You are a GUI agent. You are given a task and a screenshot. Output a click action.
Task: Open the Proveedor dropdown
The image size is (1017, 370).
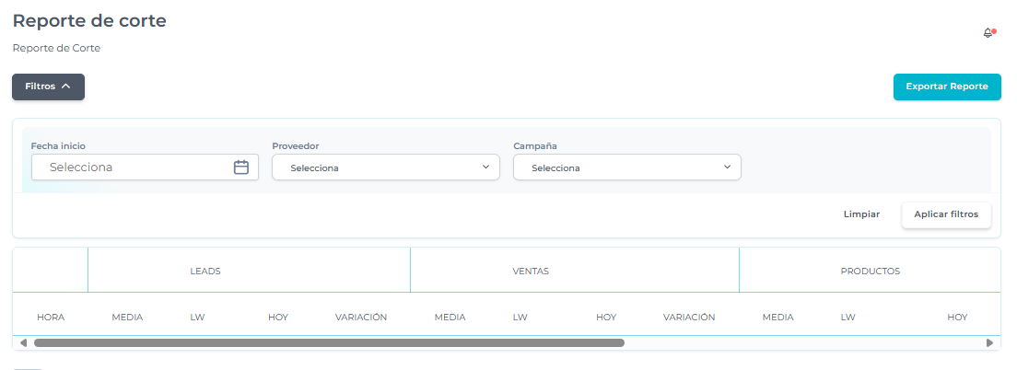click(385, 168)
